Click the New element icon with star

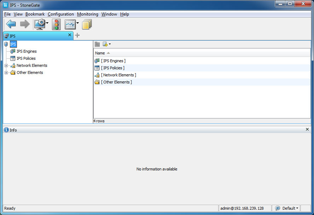tap(105, 44)
